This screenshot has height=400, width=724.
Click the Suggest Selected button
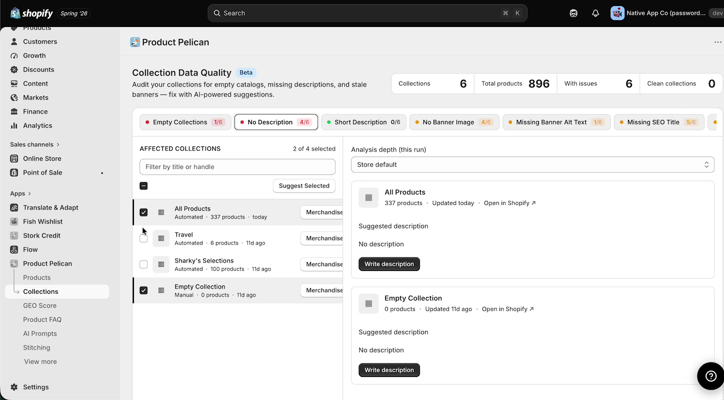click(304, 186)
